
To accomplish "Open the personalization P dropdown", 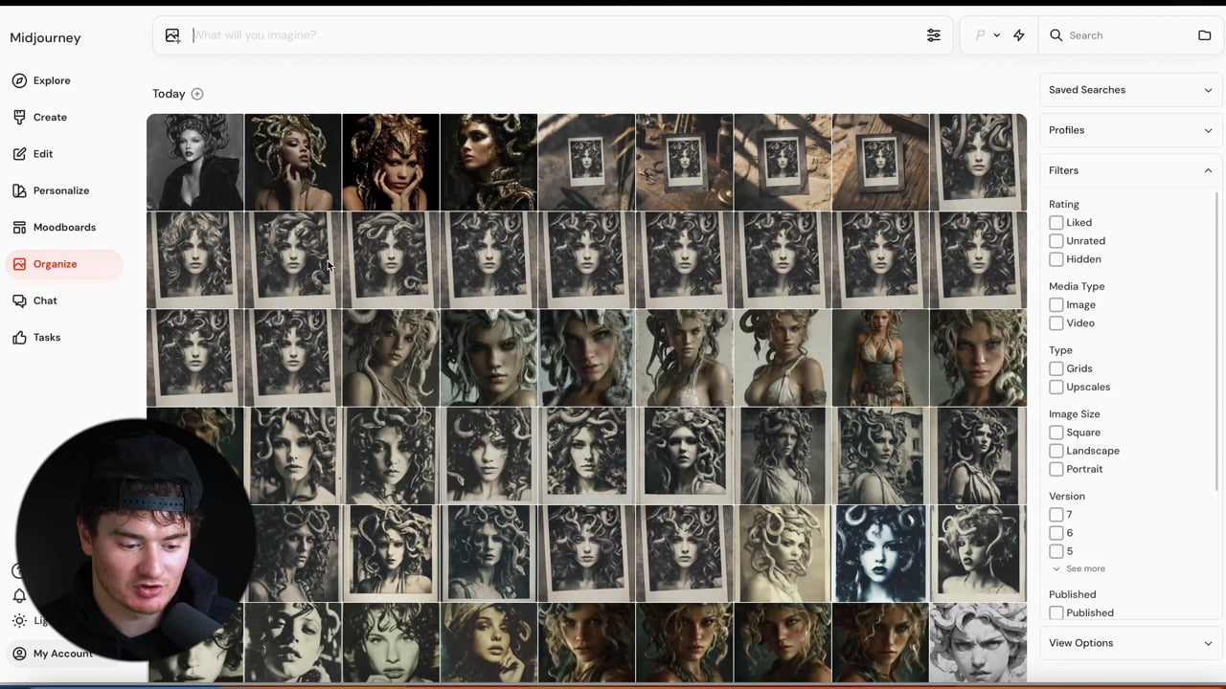I will (988, 35).
